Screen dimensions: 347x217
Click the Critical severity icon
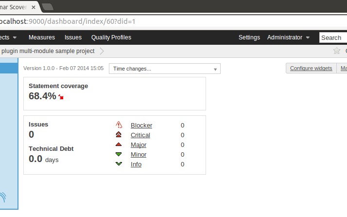119,135
